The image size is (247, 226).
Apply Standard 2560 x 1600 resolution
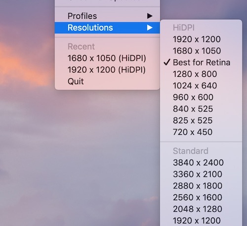click(201, 197)
